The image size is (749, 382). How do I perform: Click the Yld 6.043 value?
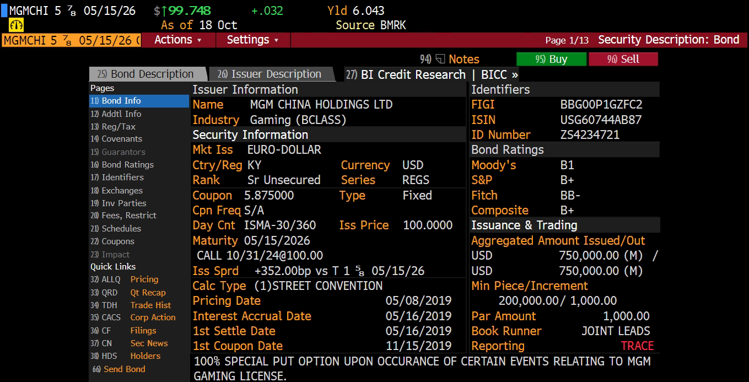point(356,10)
